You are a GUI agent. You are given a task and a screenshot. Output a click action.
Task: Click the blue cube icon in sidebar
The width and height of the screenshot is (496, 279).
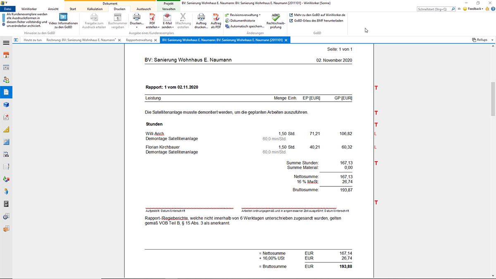pos(6,105)
